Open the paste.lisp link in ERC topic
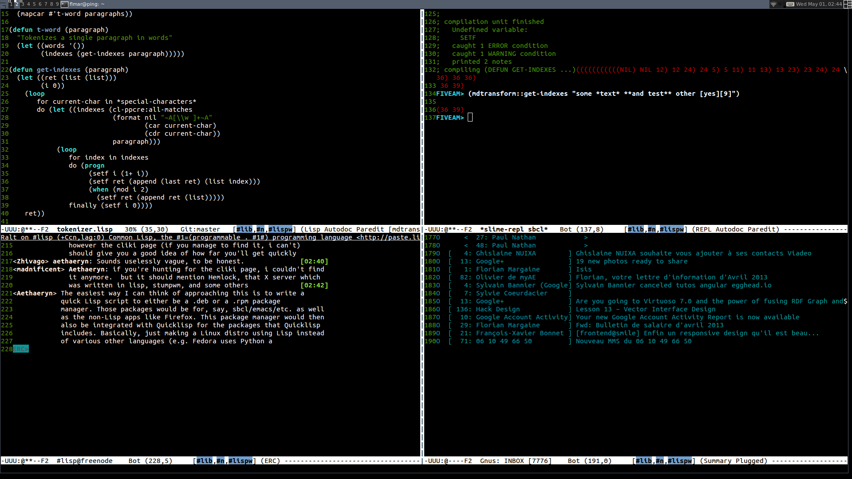852x479 pixels. coord(388,237)
